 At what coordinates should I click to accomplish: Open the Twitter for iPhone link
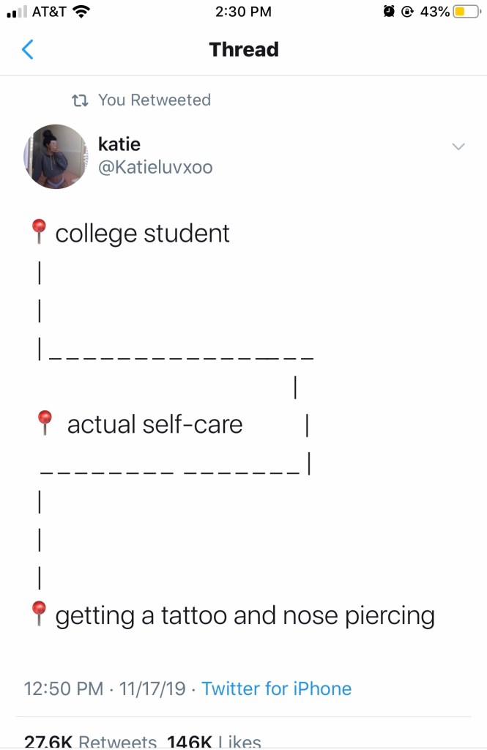(276, 688)
